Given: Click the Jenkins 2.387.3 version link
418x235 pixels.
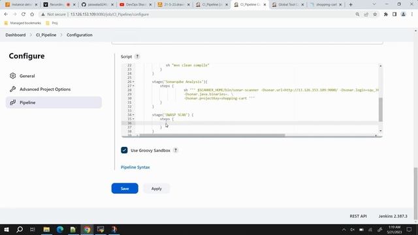Looking at the screenshot, I should pos(393,216).
